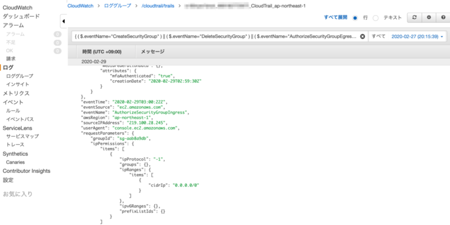Open CloudWatch home in sidebar
450x225 pixels.
17,8
